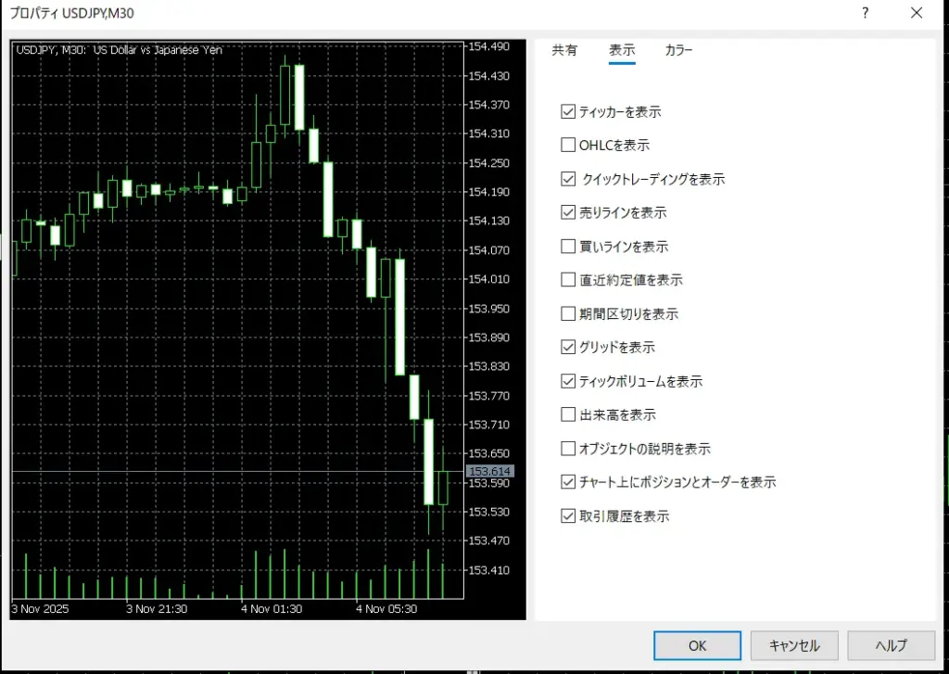Switch to the 共有 tab
Image resolution: width=949 pixels, height=674 pixels.
[565, 51]
